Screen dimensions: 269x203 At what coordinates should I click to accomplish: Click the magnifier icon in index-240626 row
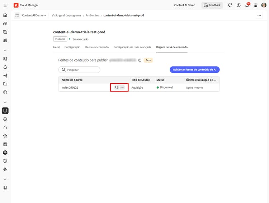[117, 88]
